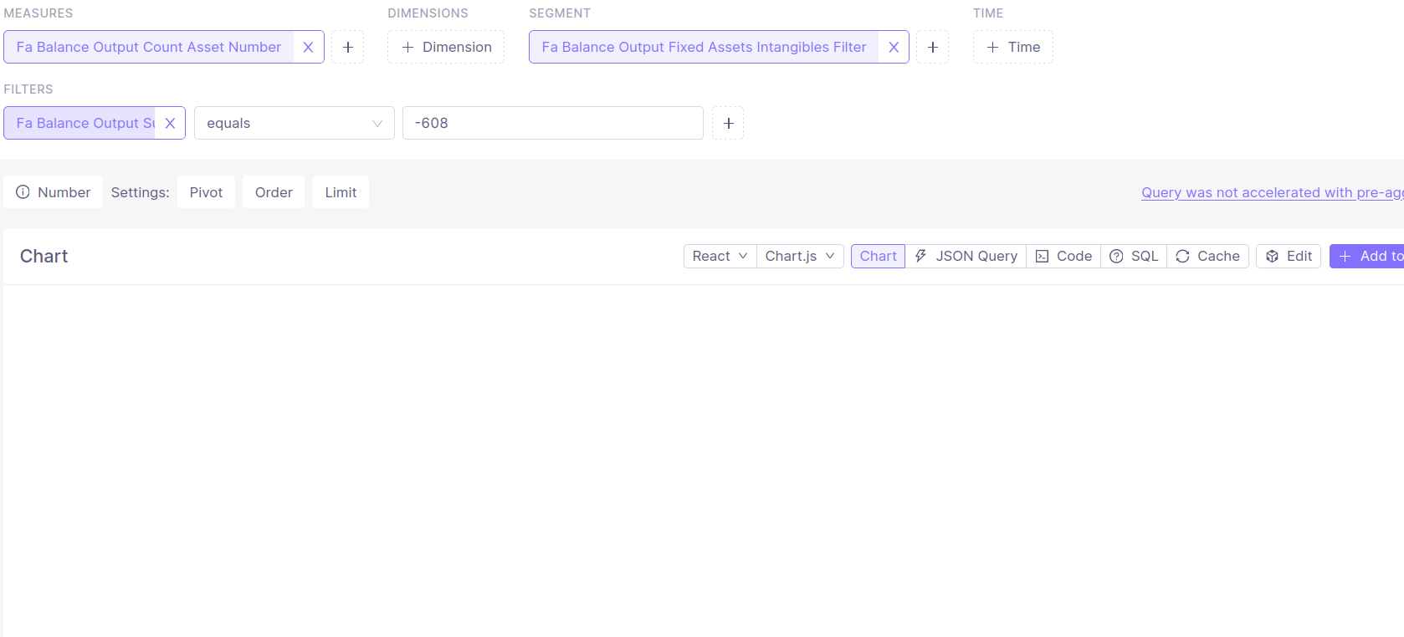
Task: Expand the React framework dropdown
Action: [720, 256]
